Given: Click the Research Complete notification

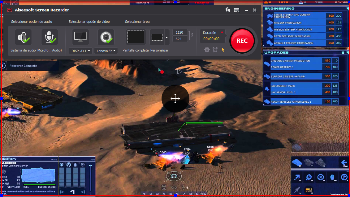Looking at the screenshot, I should click(23, 66).
